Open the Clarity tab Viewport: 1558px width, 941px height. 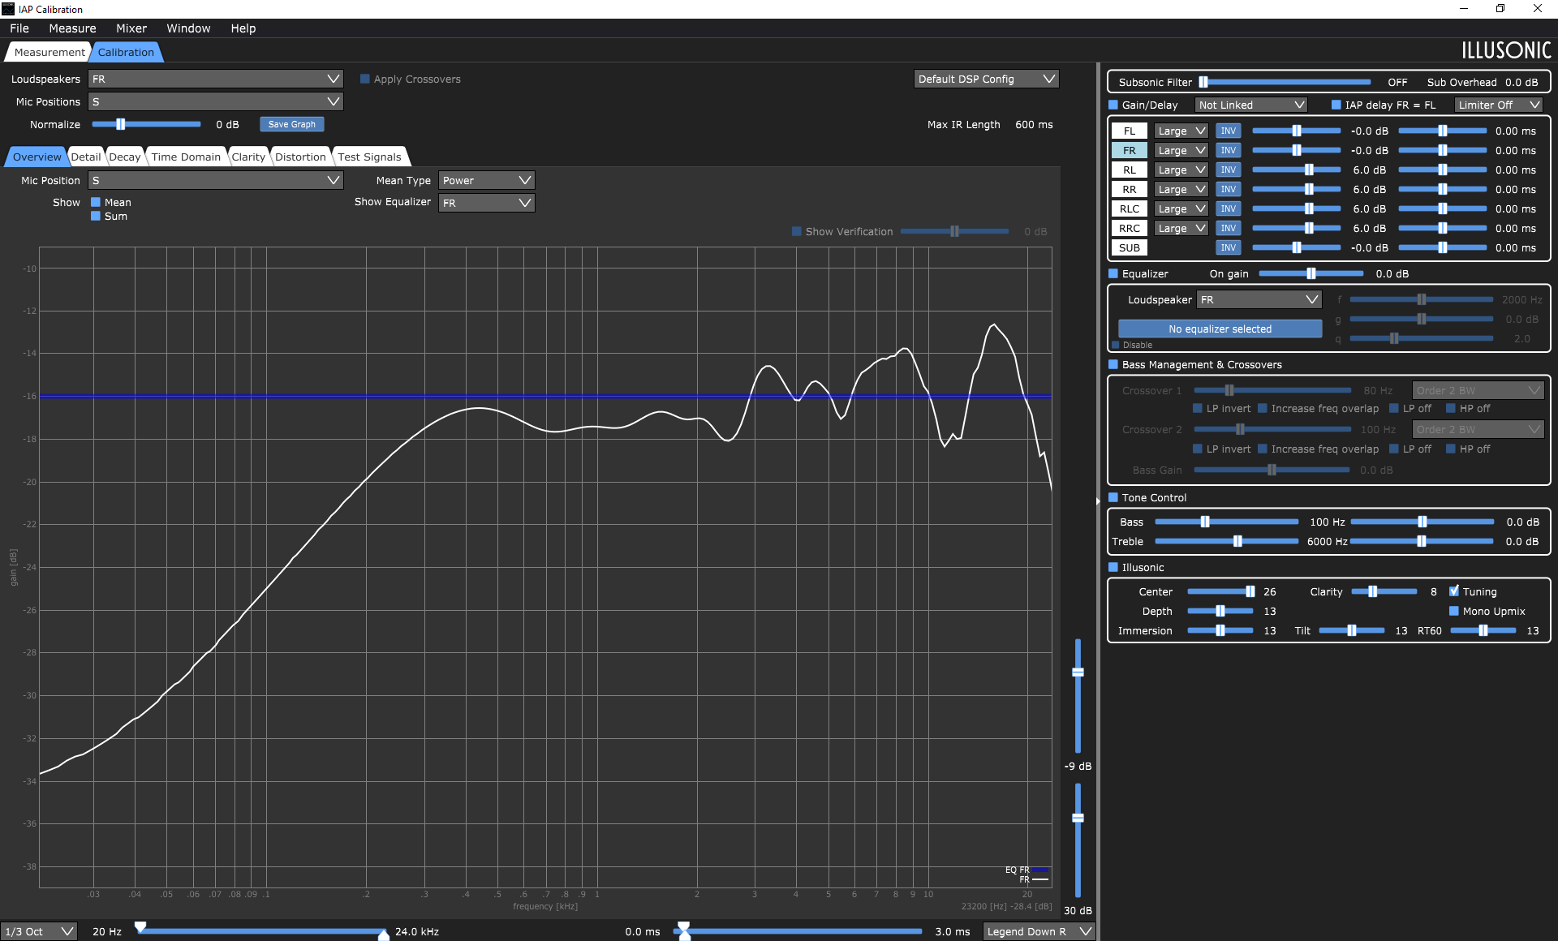pyautogui.click(x=248, y=157)
